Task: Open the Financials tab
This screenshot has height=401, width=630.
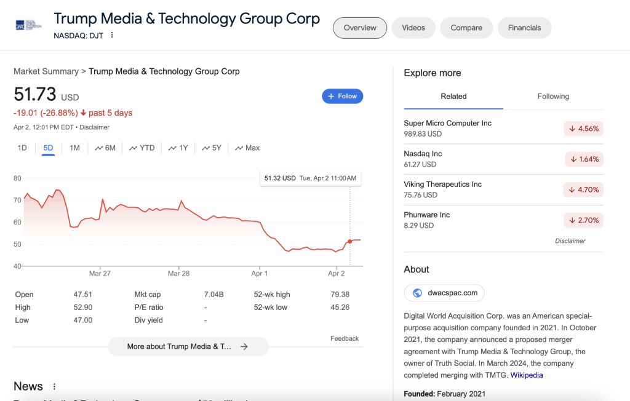Action: (x=524, y=28)
